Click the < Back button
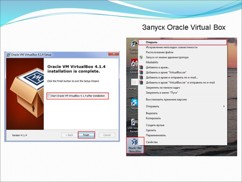Screen dimensions: 242x182 pyautogui.click(x=69, y=135)
